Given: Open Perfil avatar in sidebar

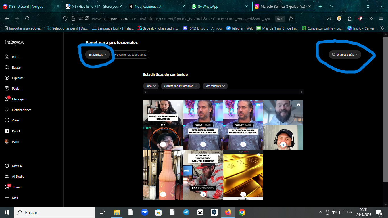Looking at the screenshot, I should pyautogui.click(x=7, y=142).
